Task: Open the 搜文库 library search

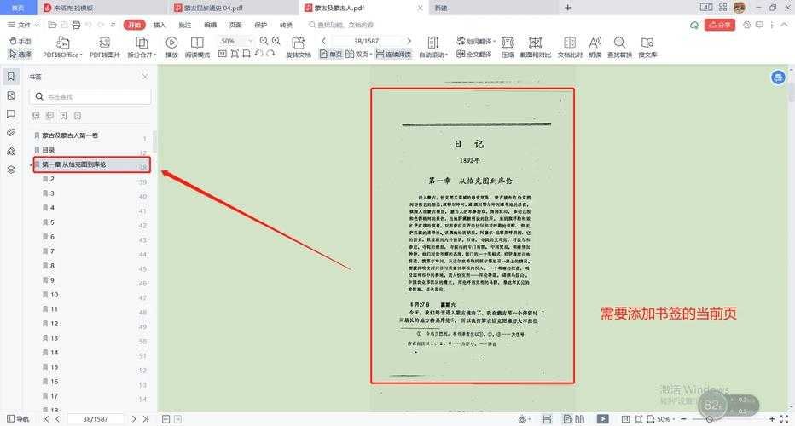Action: tap(647, 48)
